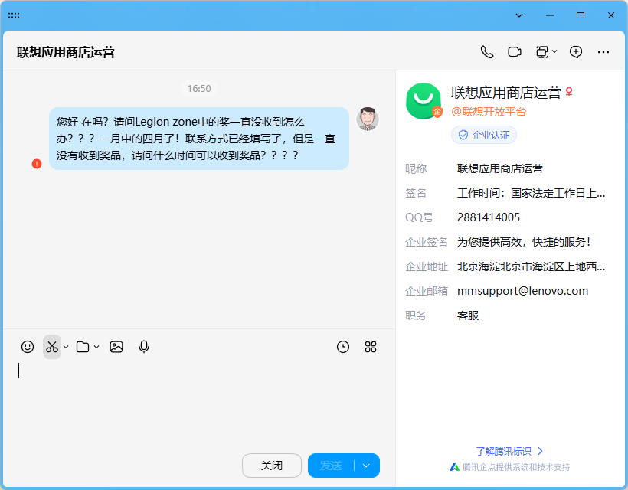Expand the send options dropdown arrow

click(366, 465)
